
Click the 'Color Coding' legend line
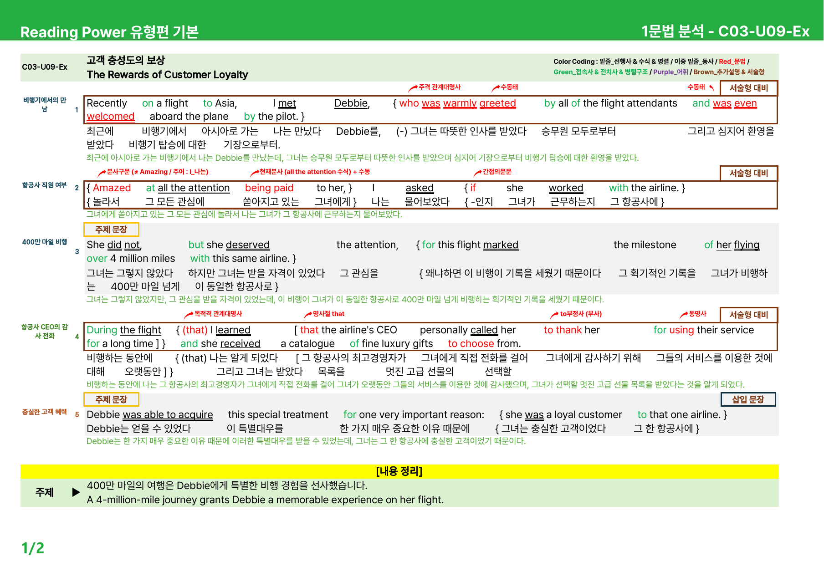click(651, 61)
